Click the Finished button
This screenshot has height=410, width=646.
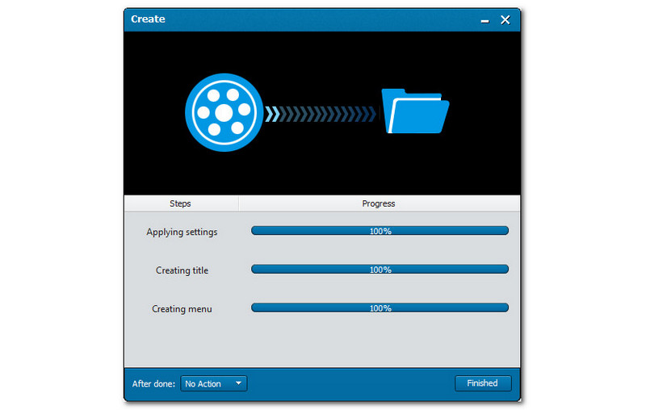point(483,383)
